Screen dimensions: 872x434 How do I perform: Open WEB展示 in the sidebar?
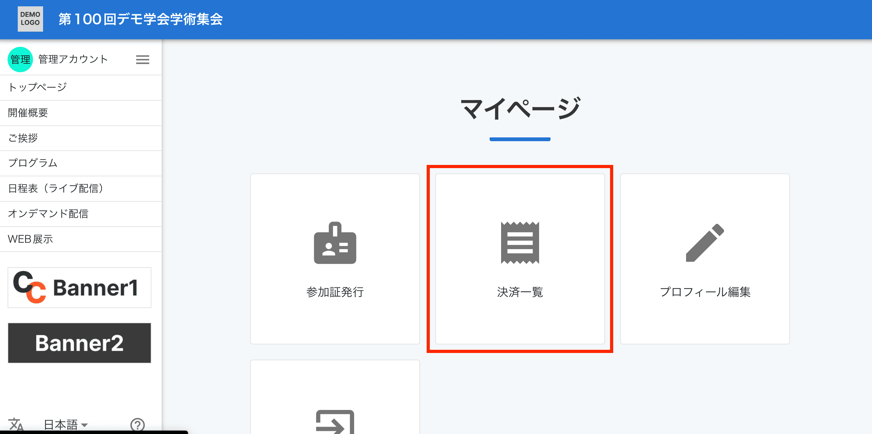(81, 239)
